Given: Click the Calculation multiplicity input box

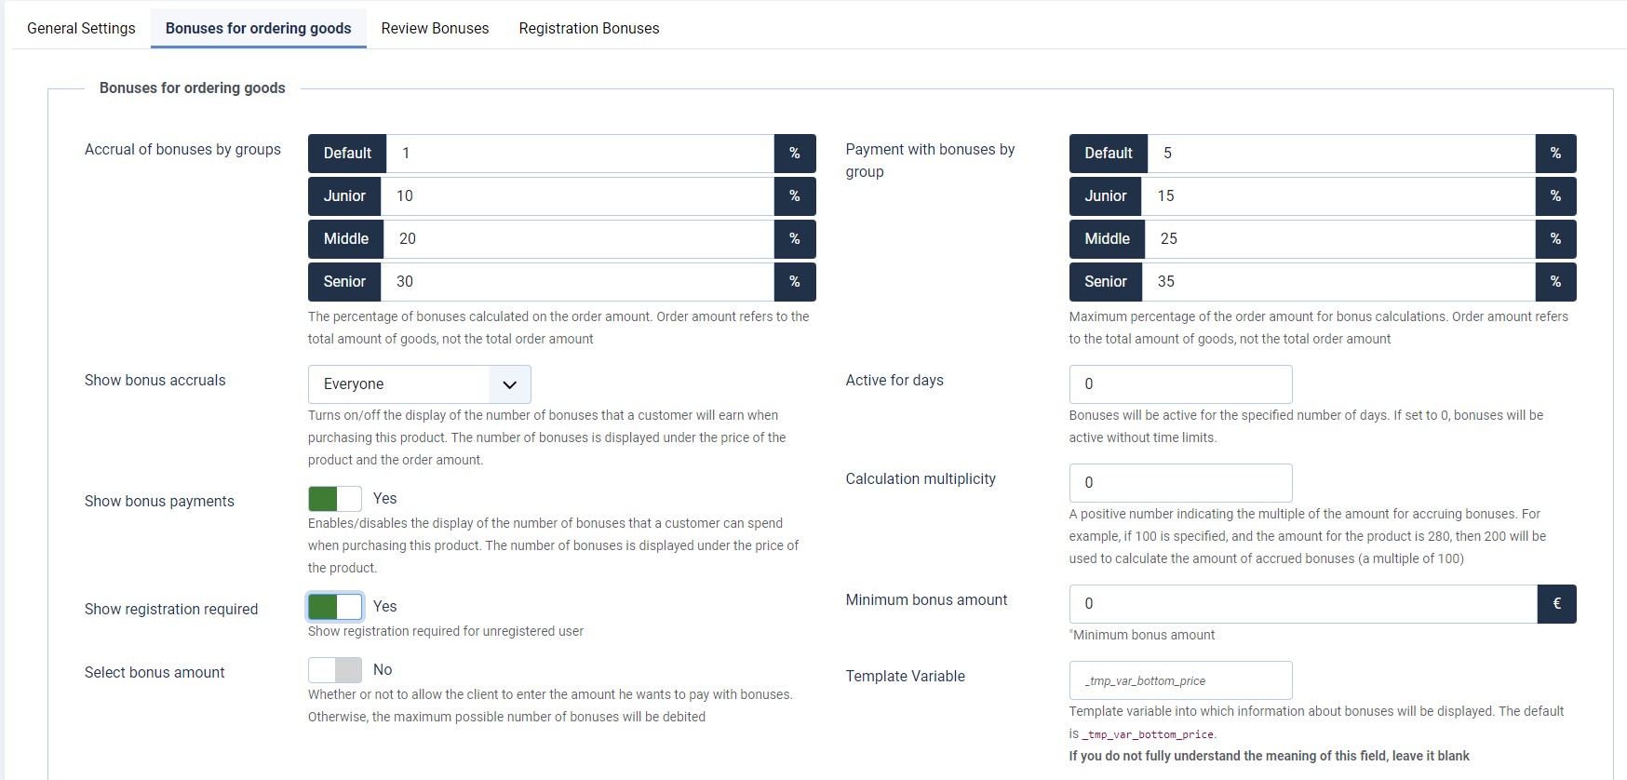Looking at the screenshot, I should (x=1180, y=483).
